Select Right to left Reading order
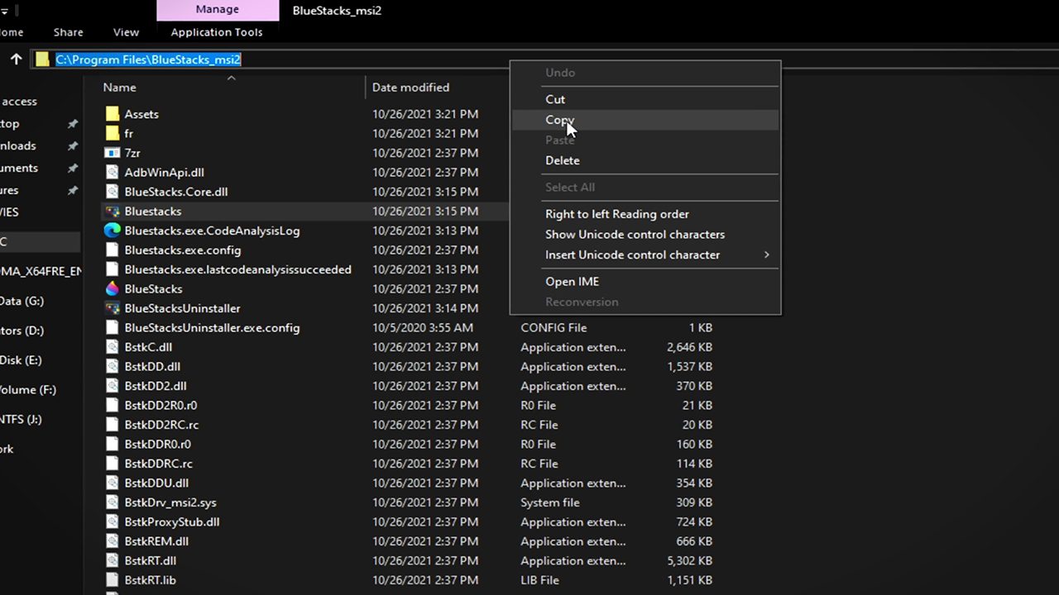The width and height of the screenshot is (1059, 595). tap(617, 214)
